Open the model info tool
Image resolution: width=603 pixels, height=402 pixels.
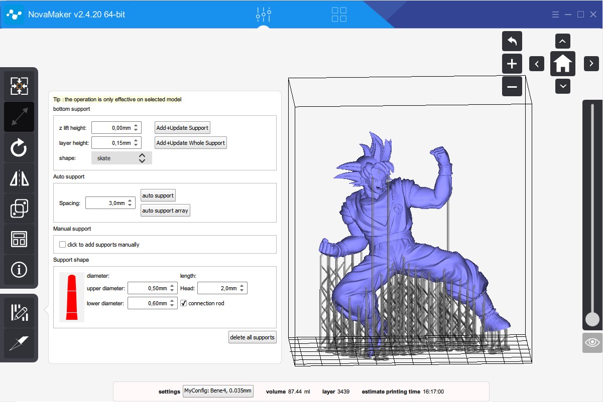(19, 270)
